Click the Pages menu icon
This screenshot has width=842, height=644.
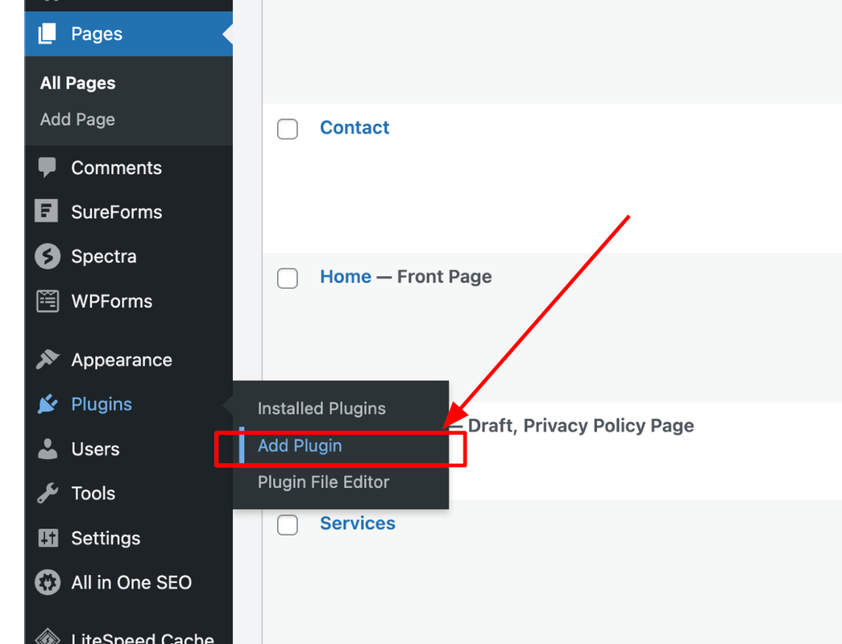pyautogui.click(x=48, y=34)
